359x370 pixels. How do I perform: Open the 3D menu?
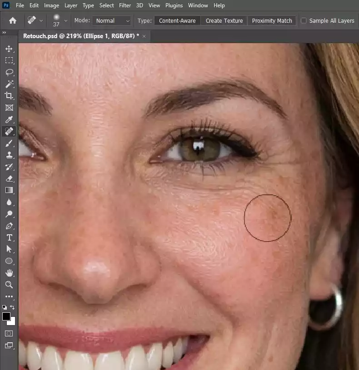(140, 5)
